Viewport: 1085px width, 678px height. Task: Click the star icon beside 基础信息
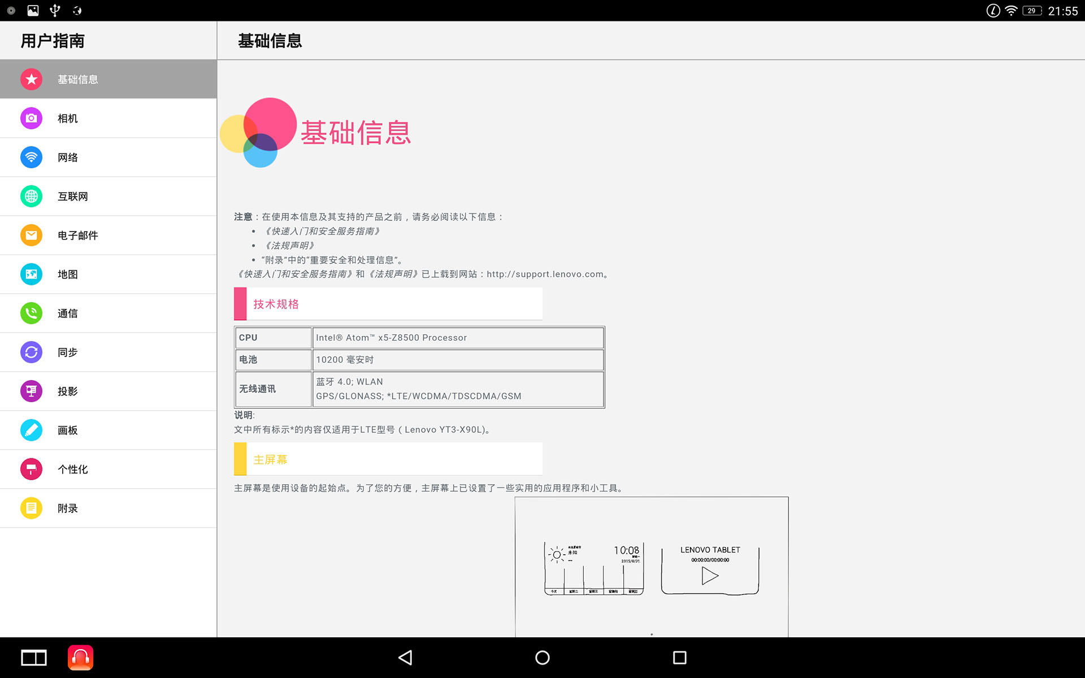(x=31, y=79)
